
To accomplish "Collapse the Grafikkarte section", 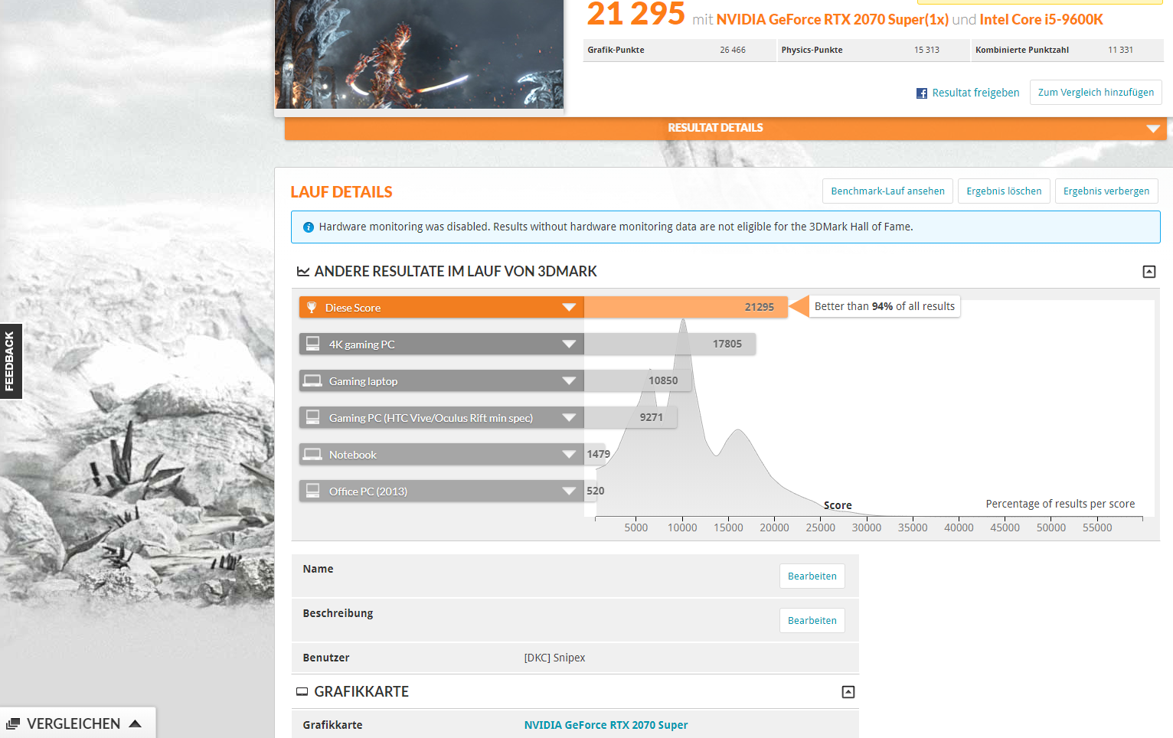I will pyautogui.click(x=848, y=692).
